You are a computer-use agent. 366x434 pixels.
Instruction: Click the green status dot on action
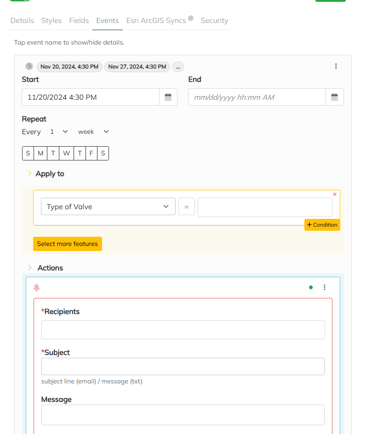(311, 287)
